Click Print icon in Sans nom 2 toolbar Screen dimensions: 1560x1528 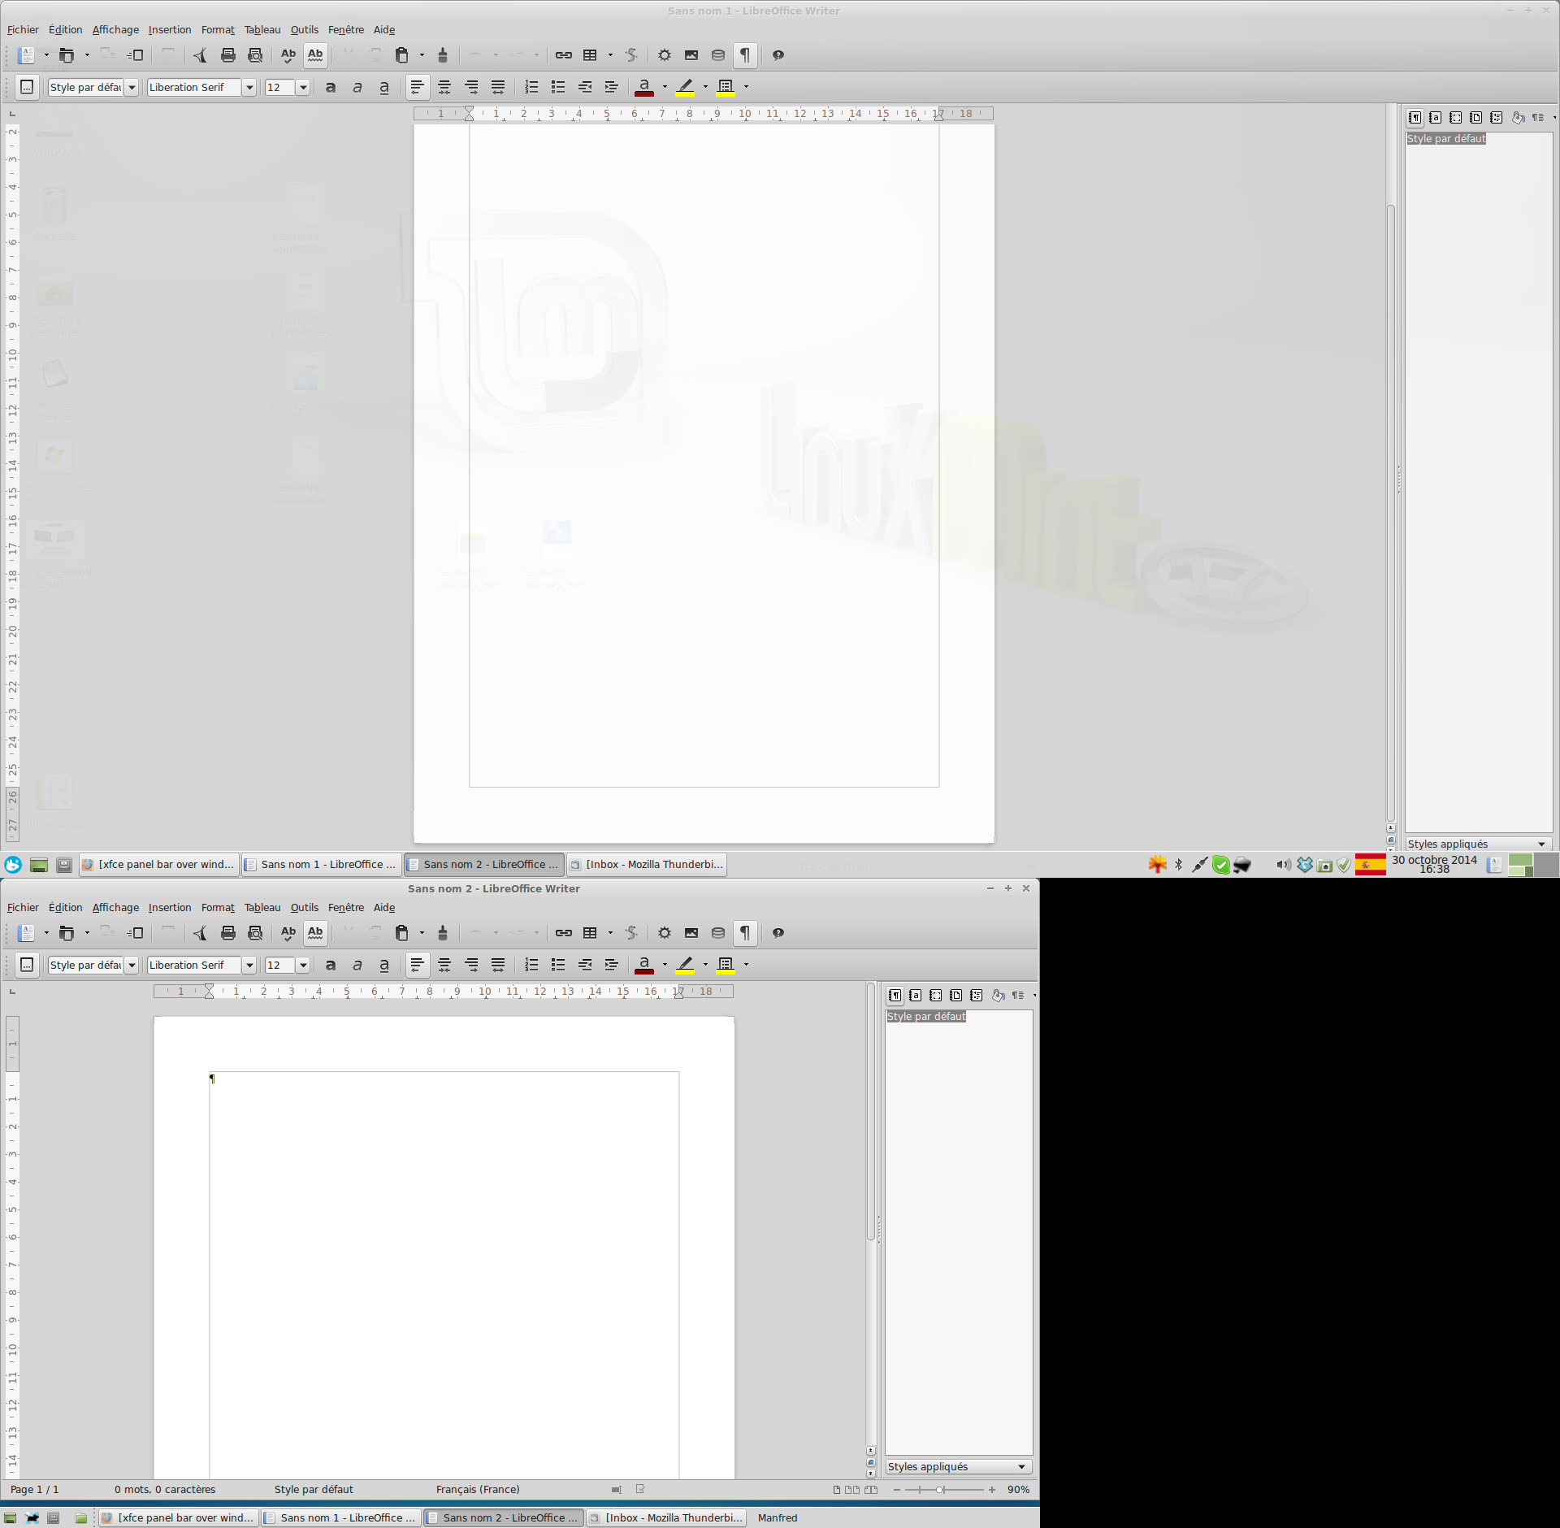pyautogui.click(x=228, y=933)
